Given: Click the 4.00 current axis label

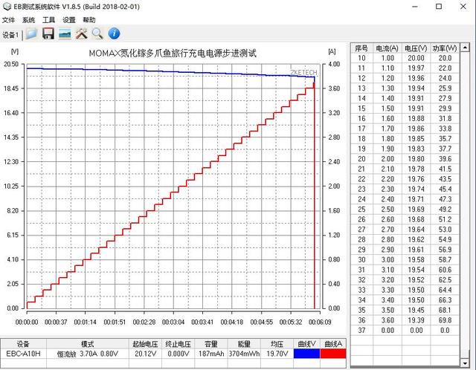Looking at the screenshot, I should point(334,65).
